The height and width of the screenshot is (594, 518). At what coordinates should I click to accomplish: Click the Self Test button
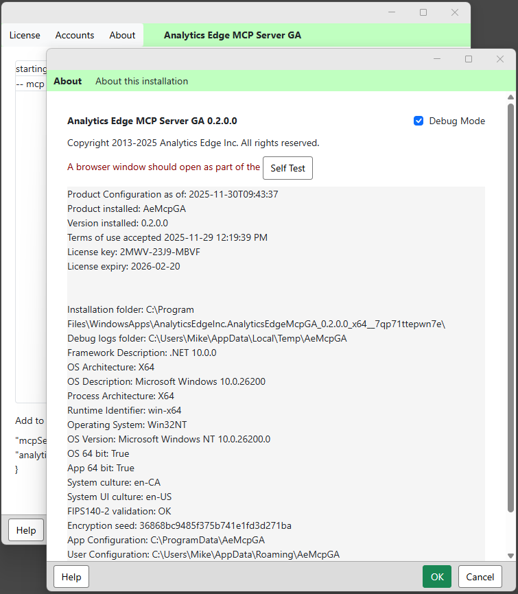(287, 168)
